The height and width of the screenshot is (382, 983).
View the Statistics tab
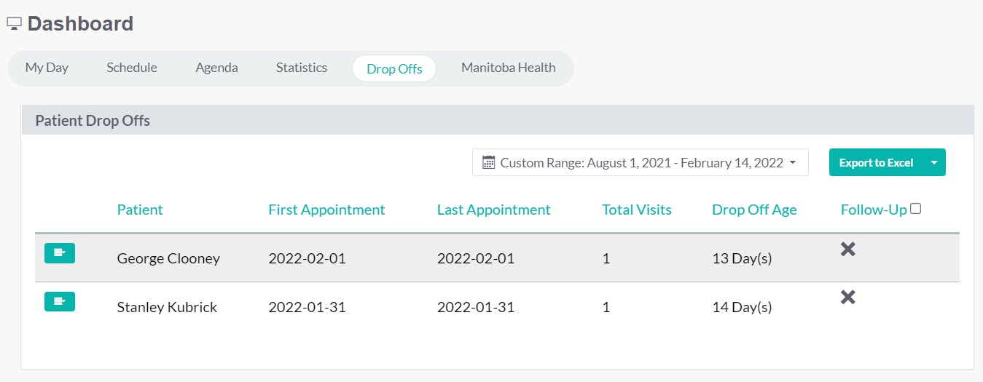point(302,68)
